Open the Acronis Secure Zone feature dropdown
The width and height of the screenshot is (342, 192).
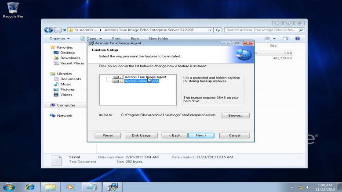coord(118,81)
